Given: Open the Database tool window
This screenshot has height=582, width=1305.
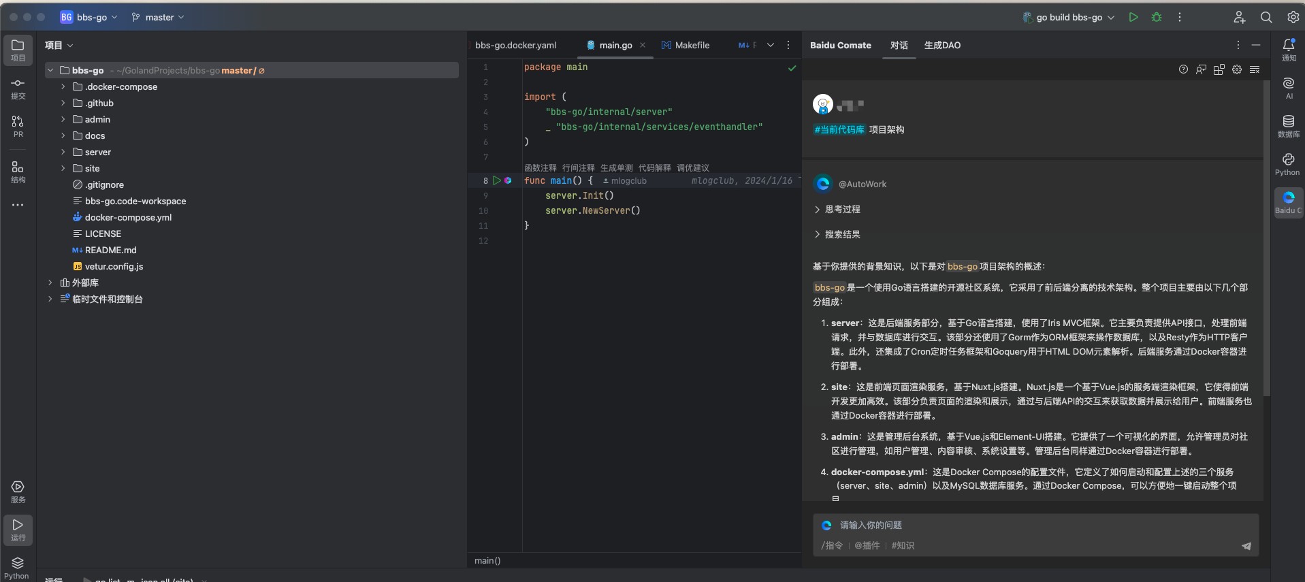Looking at the screenshot, I should [1289, 126].
